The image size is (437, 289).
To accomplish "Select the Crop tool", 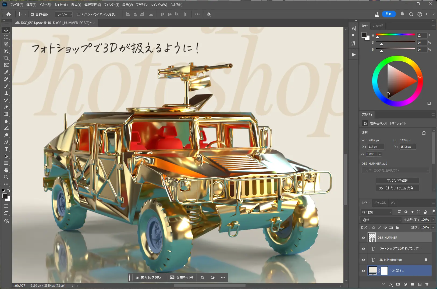I will click(x=6, y=58).
